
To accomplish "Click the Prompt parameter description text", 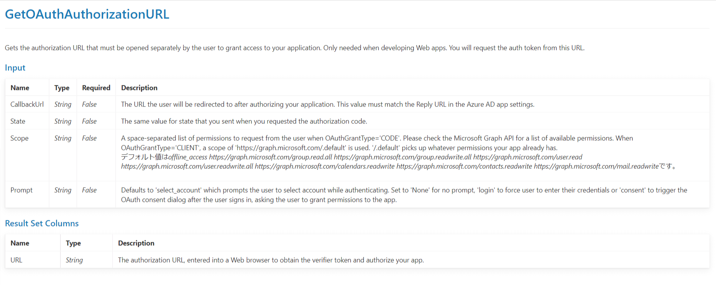I will pos(404,195).
